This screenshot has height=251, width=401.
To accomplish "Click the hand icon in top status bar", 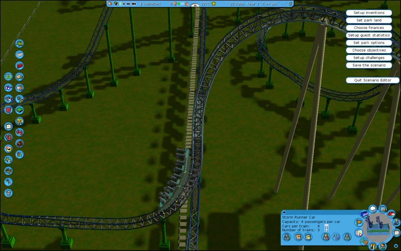I will coord(110,4).
